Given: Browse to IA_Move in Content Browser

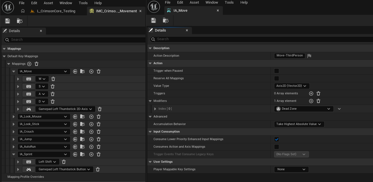Looking at the screenshot, I should [x=165, y=20].
